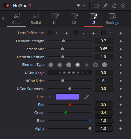The height and width of the screenshot is (139, 131).
Task: Keyframe the NGon Angle parameter
Action: point(120,73)
